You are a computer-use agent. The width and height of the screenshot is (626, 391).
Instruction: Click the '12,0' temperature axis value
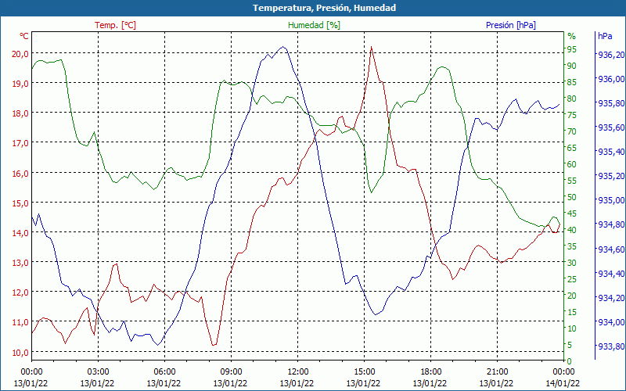click(x=20, y=292)
